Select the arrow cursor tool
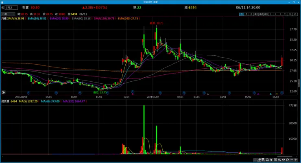301x163 pixels. (x=271, y=160)
